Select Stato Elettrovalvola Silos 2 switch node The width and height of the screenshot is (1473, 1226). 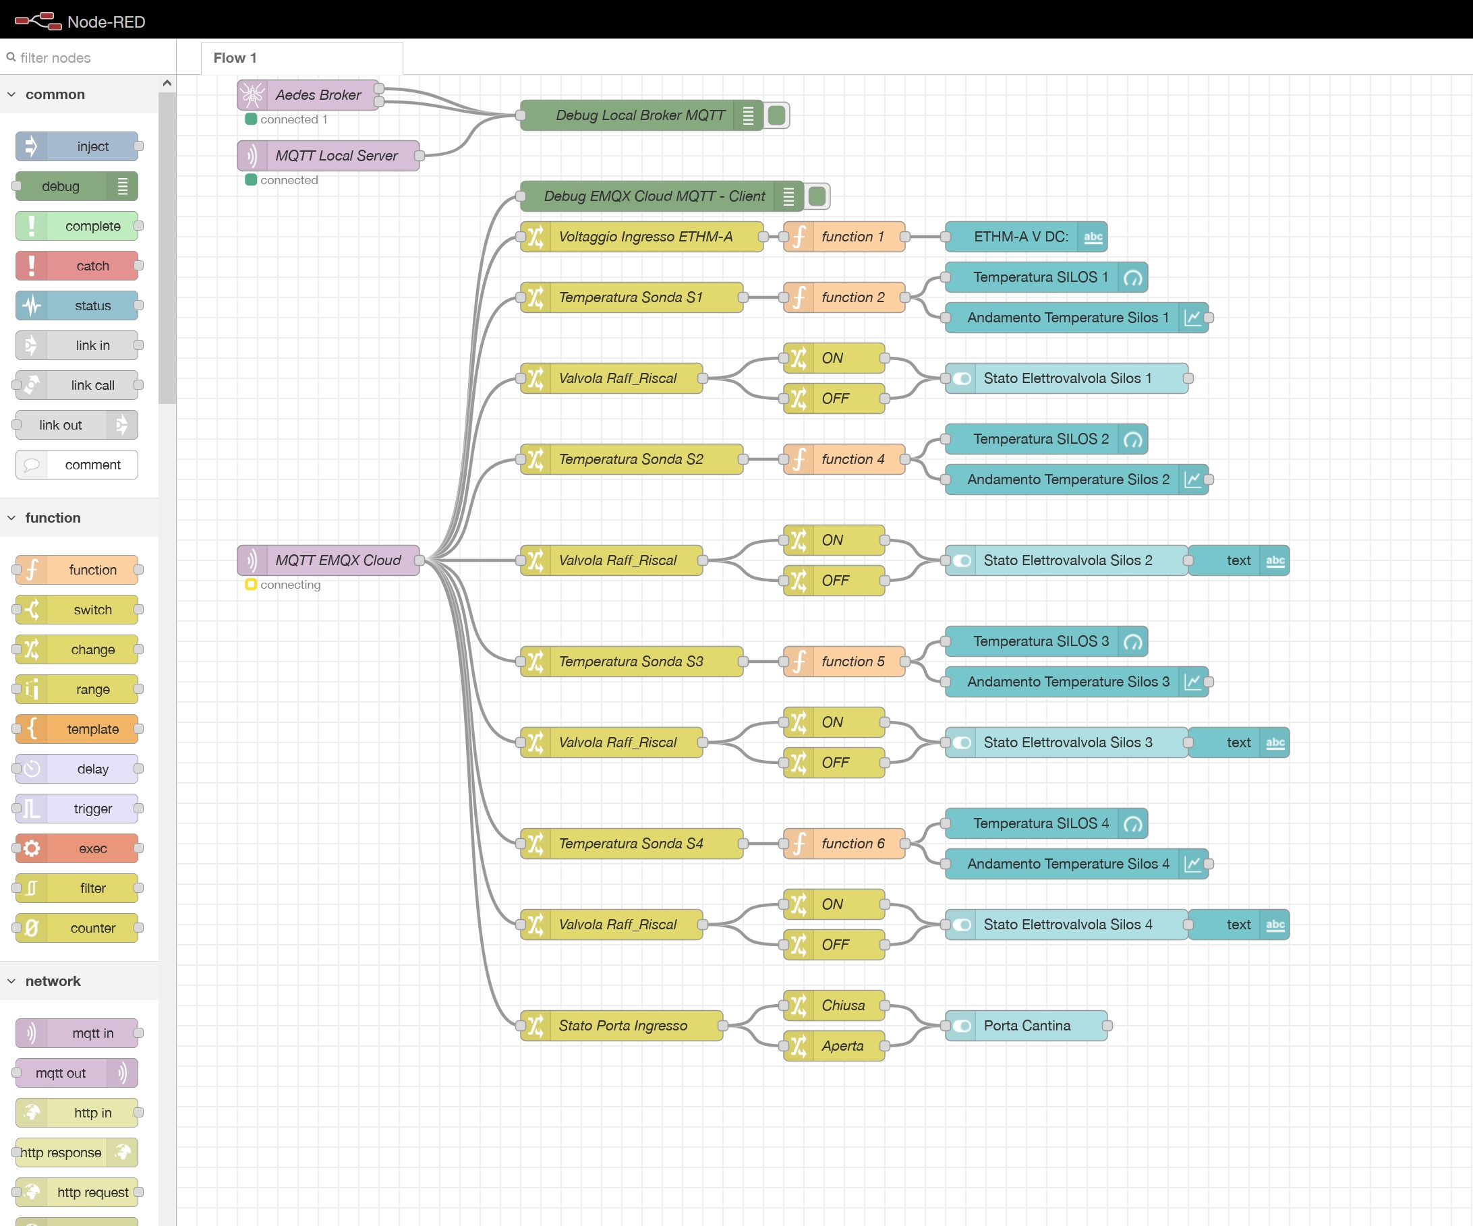[x=1067, y=560]
